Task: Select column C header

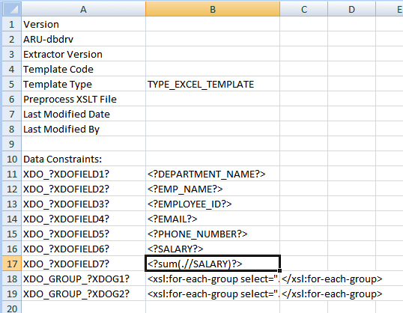Action: coord(304,9)
